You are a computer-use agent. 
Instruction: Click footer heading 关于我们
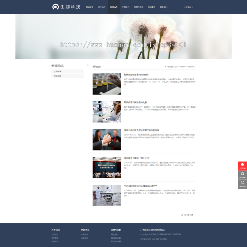pyautogui.click(x=56, y=230)
